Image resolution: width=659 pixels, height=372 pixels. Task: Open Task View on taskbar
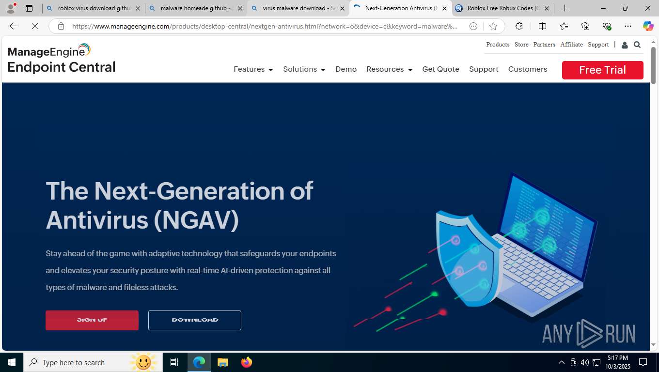pos(174,362)
